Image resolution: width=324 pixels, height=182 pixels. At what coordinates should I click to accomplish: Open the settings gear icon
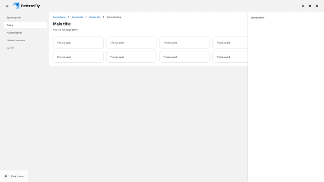coord(310,6)
